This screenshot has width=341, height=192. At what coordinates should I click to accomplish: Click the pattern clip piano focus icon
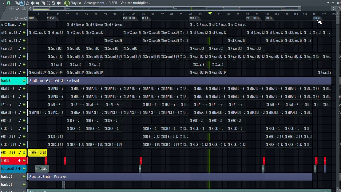(x=24, y=9)
